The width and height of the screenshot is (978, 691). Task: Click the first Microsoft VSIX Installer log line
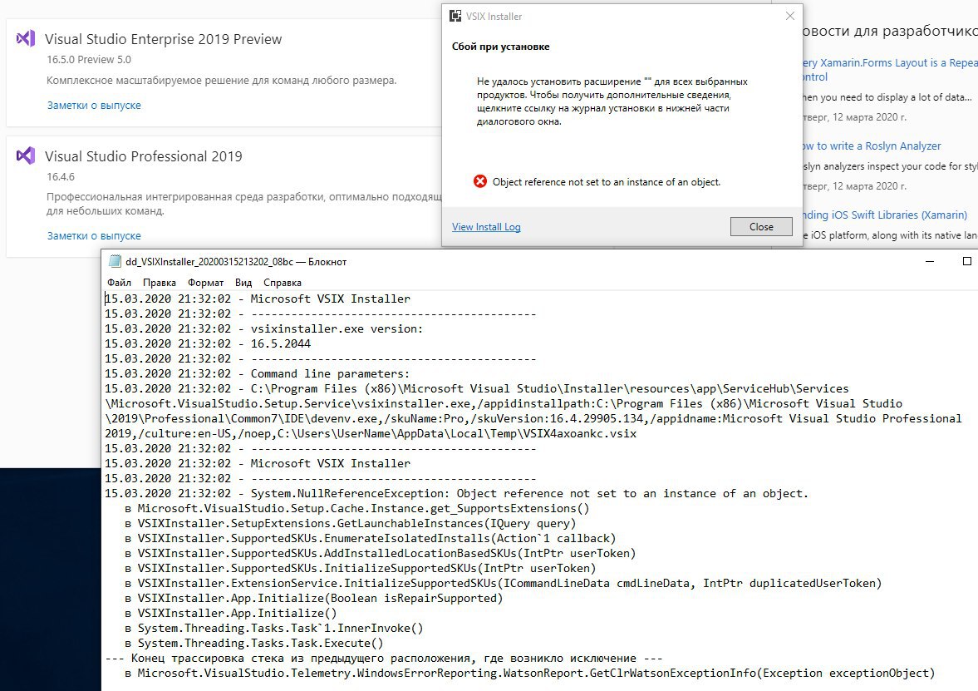(x=257, y=299)
